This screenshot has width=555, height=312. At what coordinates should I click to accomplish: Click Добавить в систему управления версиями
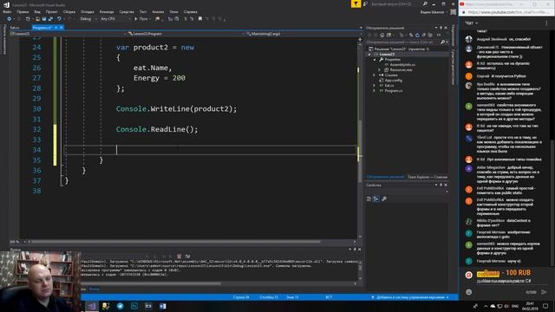tap(410, 297)
